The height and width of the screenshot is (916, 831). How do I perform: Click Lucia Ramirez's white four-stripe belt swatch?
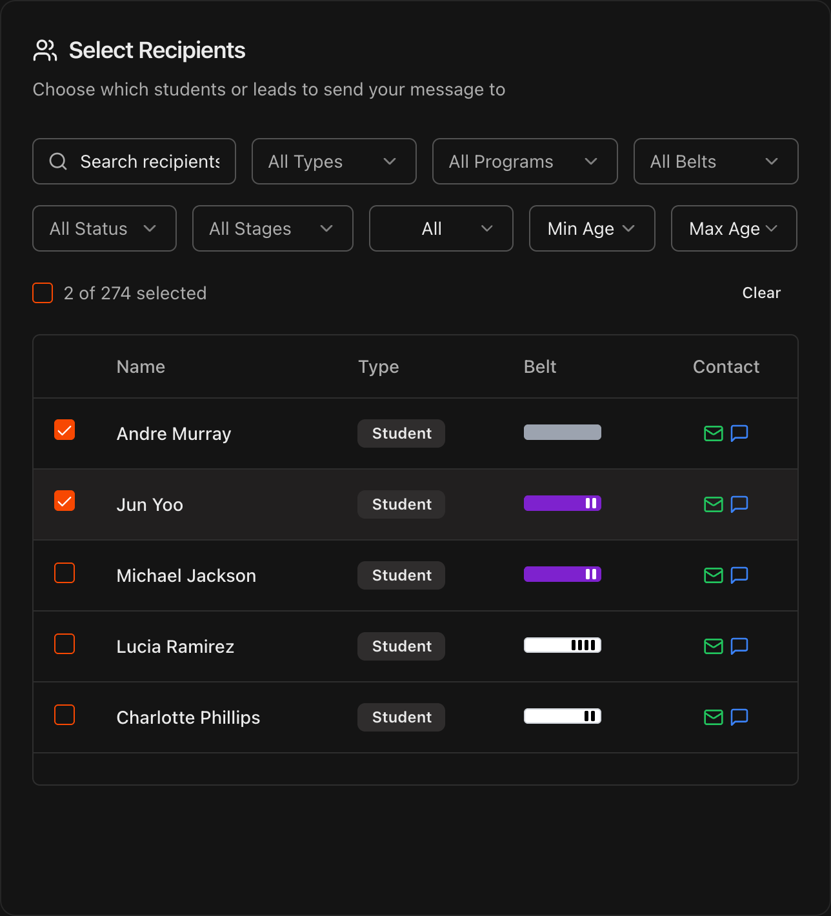[563, 645]
